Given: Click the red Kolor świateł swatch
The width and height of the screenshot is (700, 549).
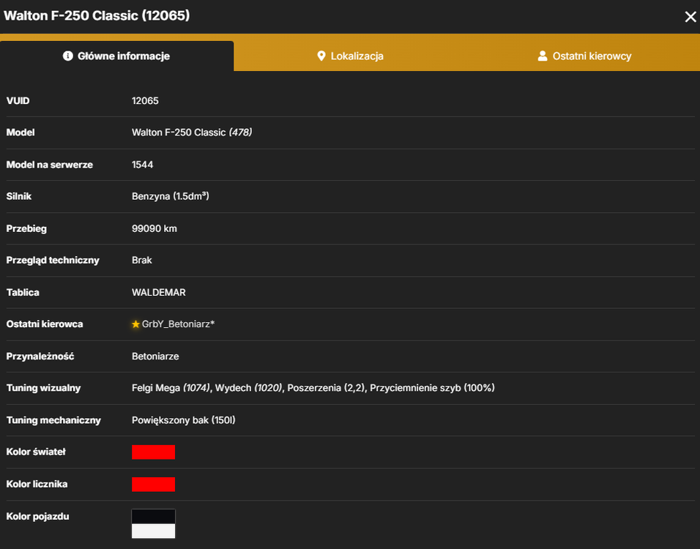Looking at the screenshot, I should click(153, 452).
